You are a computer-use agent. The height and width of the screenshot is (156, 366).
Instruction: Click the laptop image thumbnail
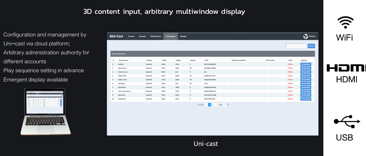coord(45,112)
